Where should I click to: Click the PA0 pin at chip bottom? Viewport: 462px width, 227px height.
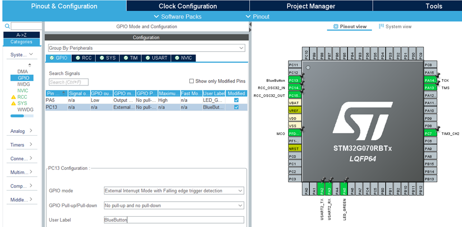click(306, 189)
